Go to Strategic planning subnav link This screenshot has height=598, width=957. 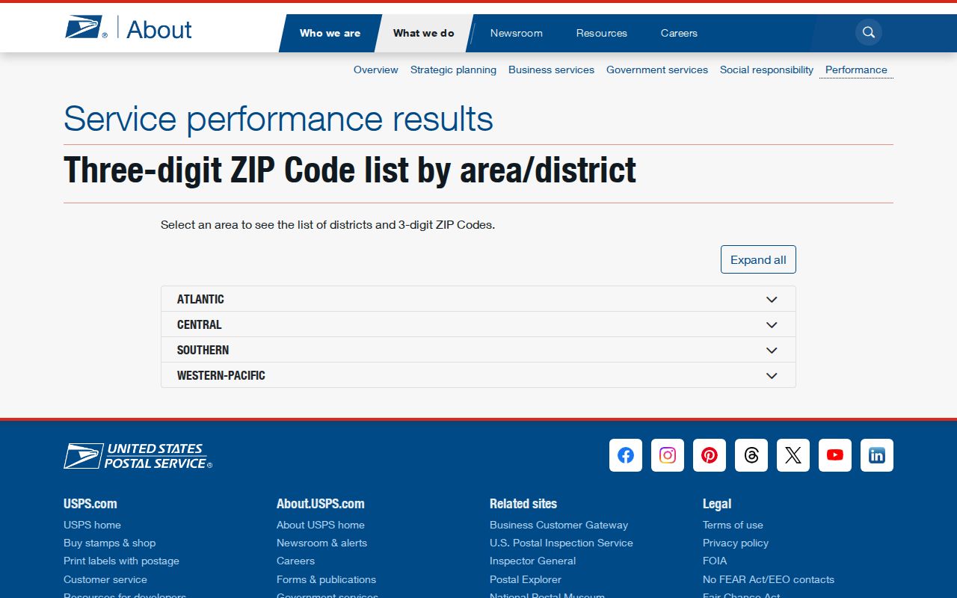coord(453,70)
